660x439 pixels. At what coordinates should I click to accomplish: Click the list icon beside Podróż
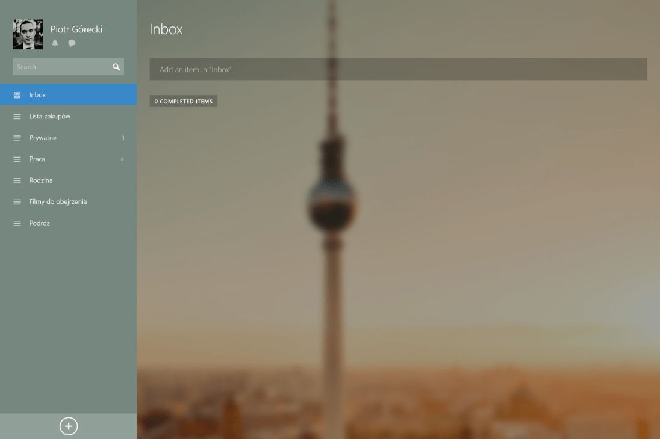pos(17,223)
